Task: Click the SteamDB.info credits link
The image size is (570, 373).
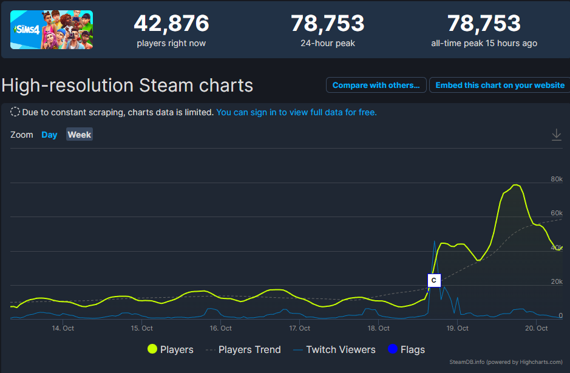Action: 506,361
